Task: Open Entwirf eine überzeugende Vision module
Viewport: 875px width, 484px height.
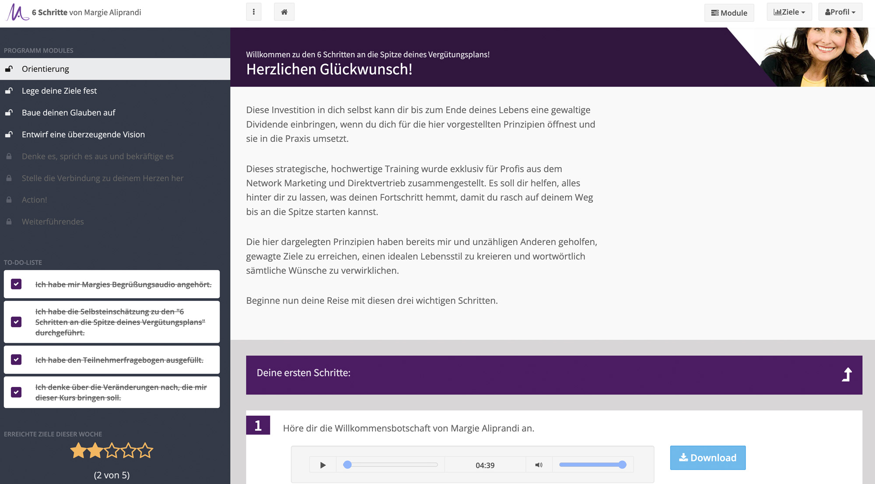Action: (115, 135)
